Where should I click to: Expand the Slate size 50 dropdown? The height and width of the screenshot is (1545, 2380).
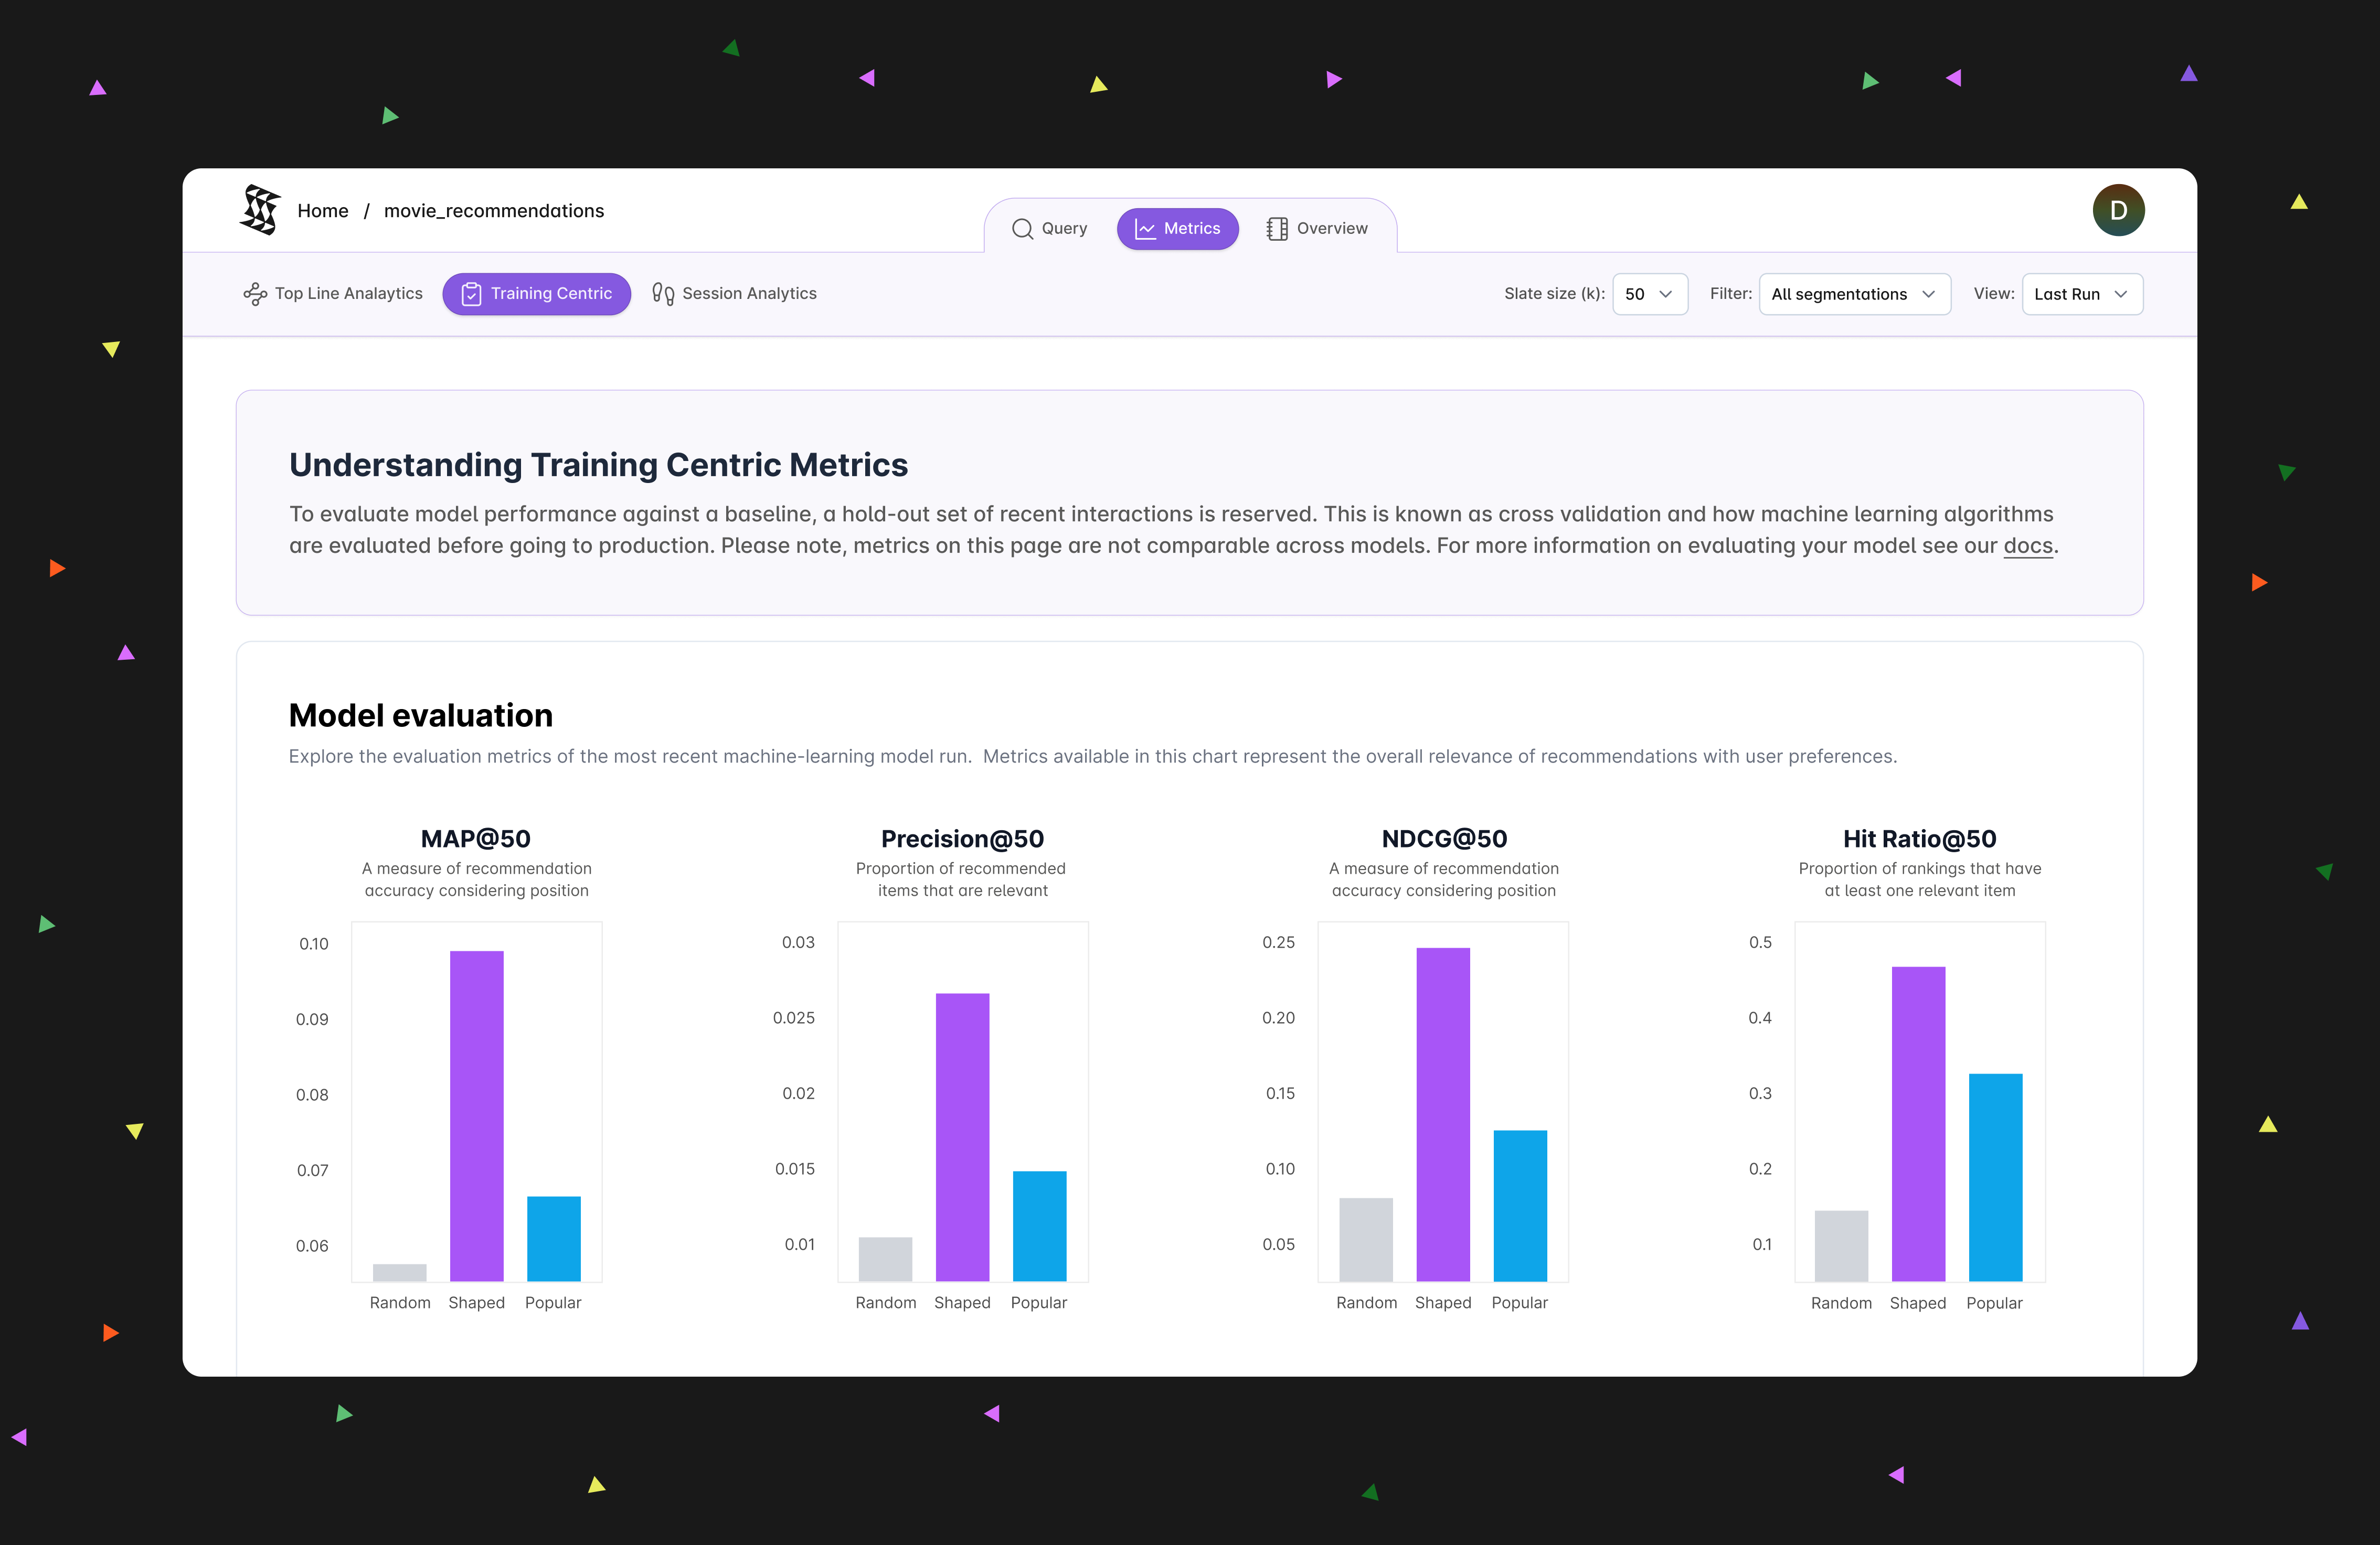(1649, 294)
